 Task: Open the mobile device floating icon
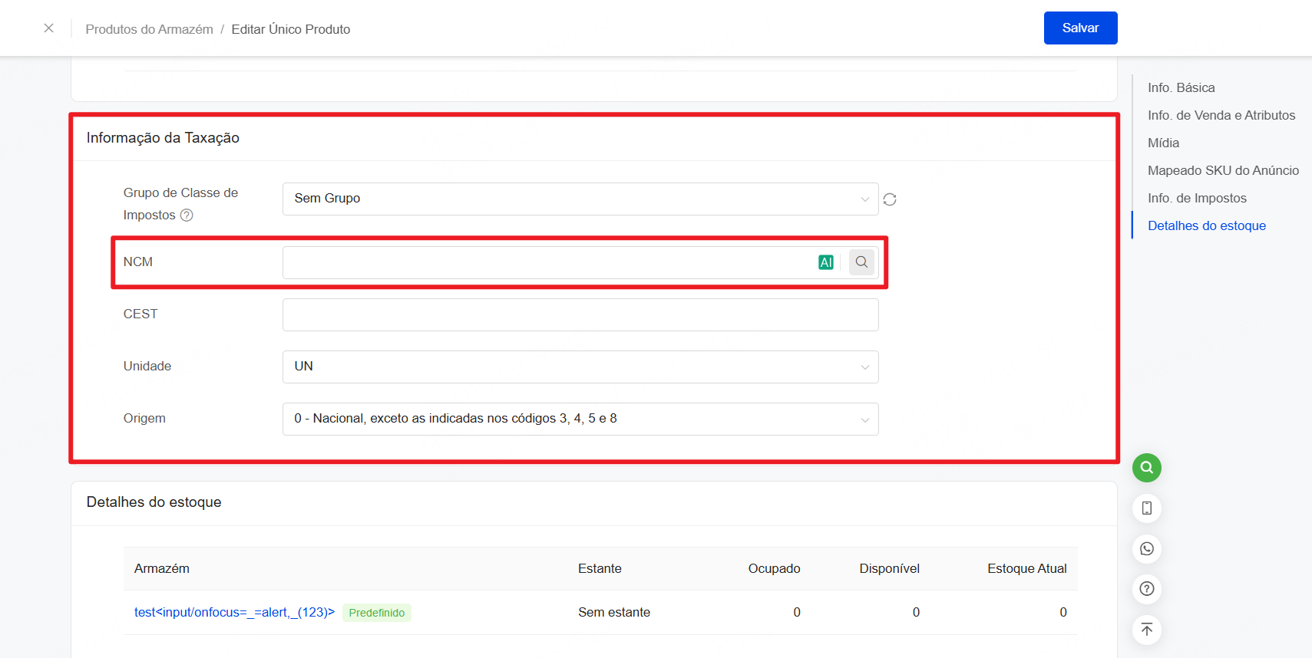click(1146, 508)
